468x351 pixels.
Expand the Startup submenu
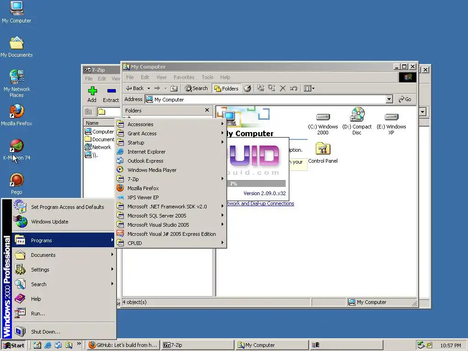click(171, 143)
